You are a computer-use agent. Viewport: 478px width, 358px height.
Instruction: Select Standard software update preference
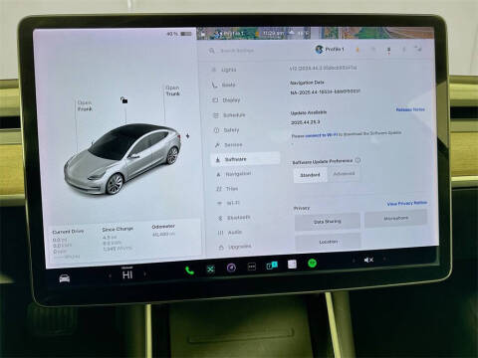[310, 175]
